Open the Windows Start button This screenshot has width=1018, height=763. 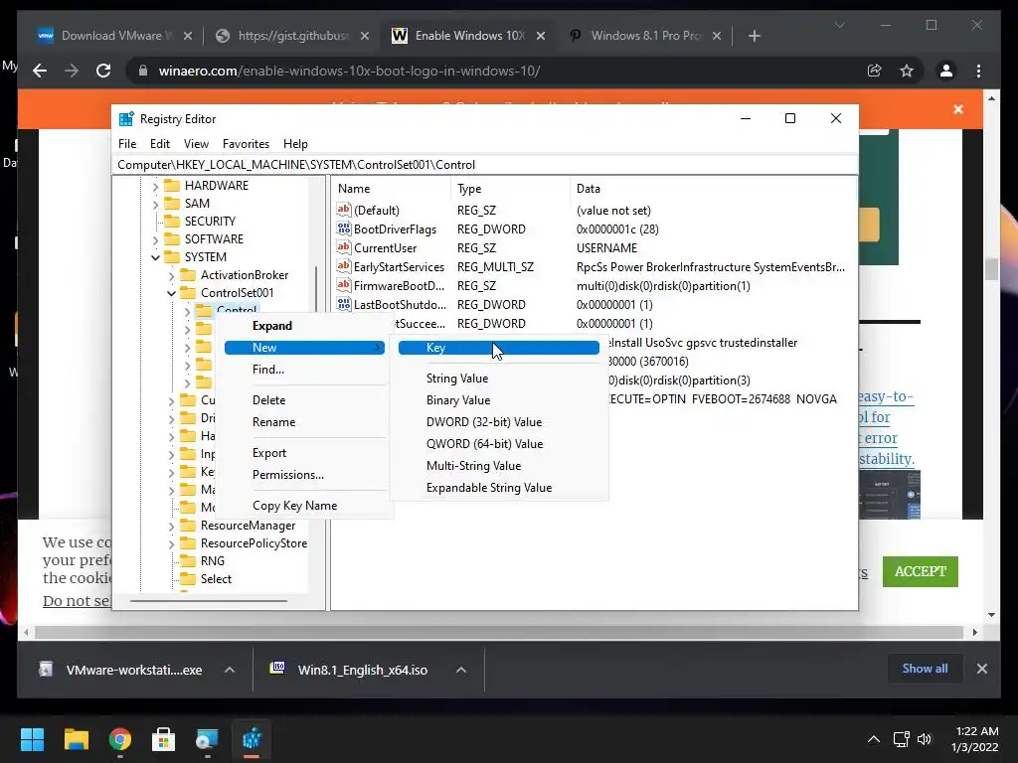32,739
